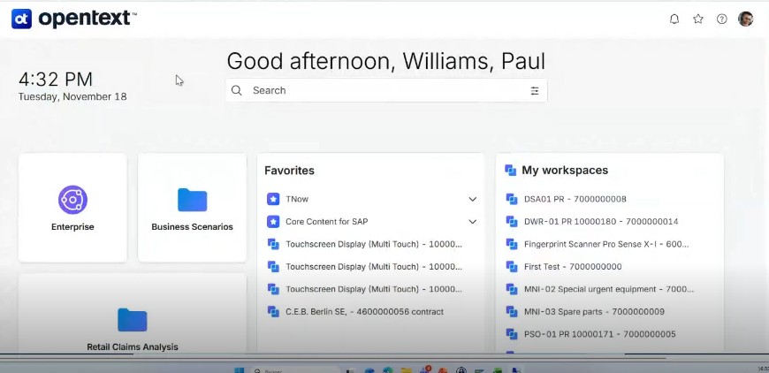The height and width of the screenshot is (373, 769).
Task: Click the Business Scenarios label
Action: 192,227
